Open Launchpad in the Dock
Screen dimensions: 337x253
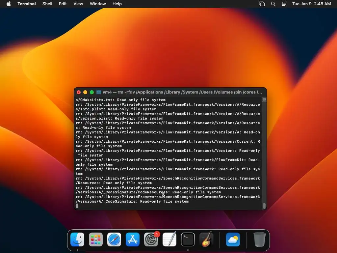[x=96, y=239]
